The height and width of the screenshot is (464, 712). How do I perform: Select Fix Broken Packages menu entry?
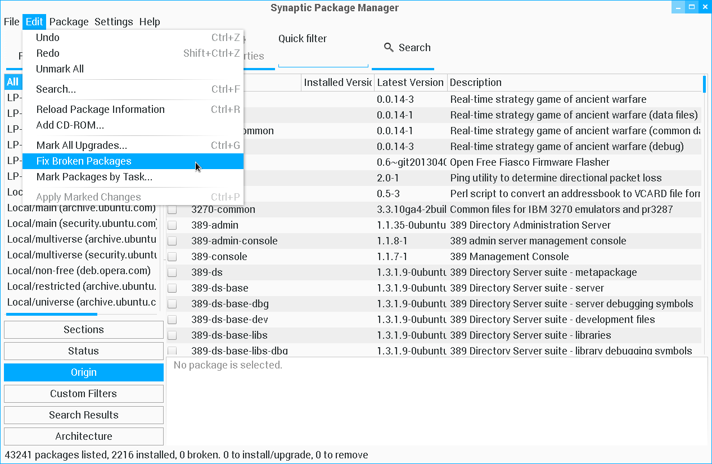(x=84, y=161)
